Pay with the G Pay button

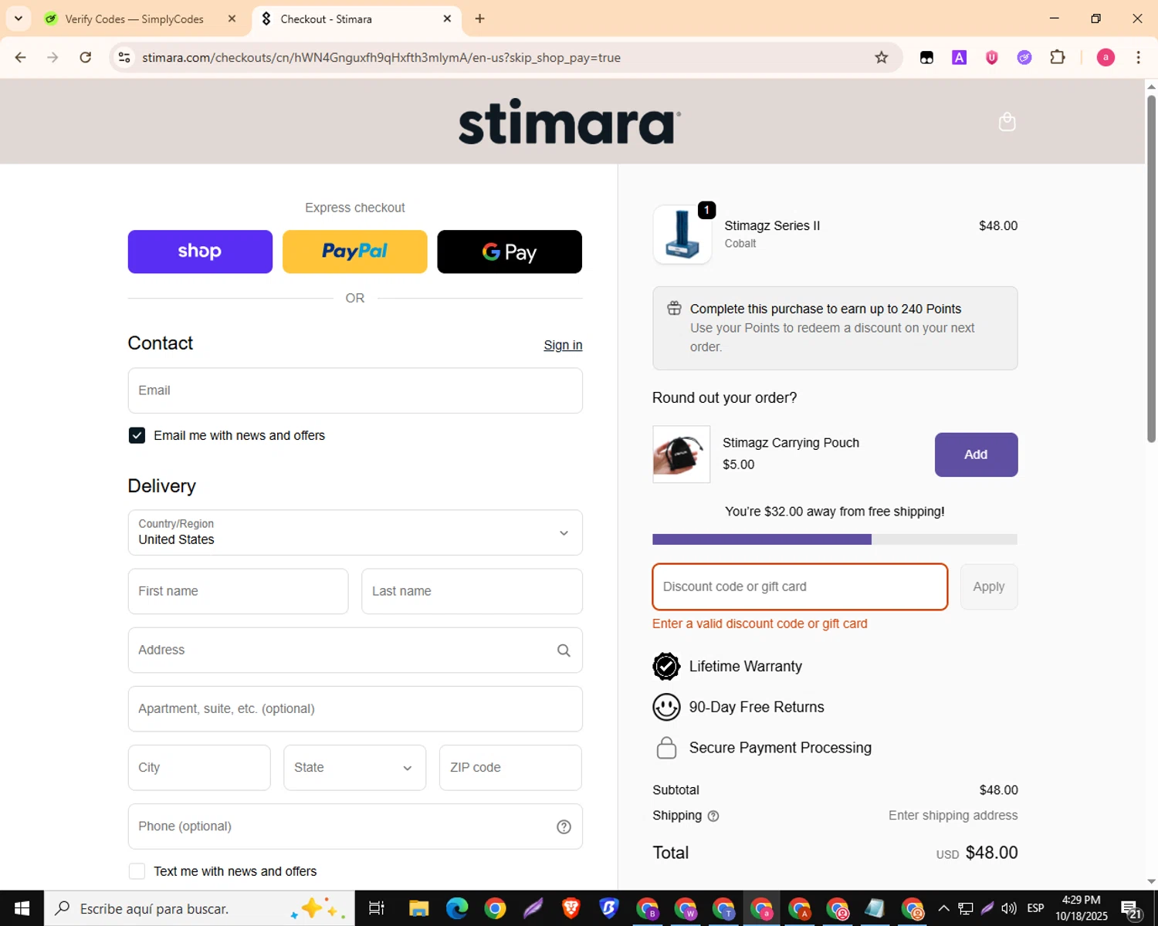[510, 252]
